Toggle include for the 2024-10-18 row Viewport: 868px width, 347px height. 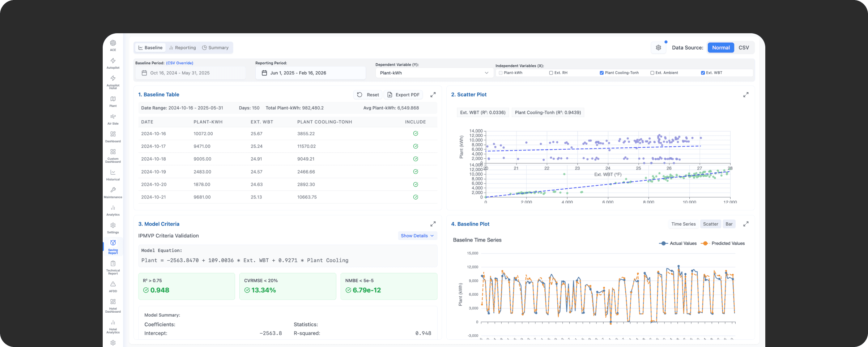(x=416, y=159)
